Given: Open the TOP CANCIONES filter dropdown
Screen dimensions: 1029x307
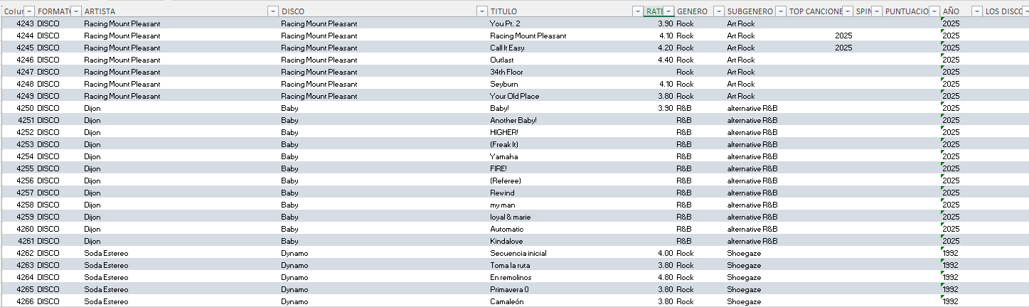Looking at the screenshot, I should [x=848, y=11].
